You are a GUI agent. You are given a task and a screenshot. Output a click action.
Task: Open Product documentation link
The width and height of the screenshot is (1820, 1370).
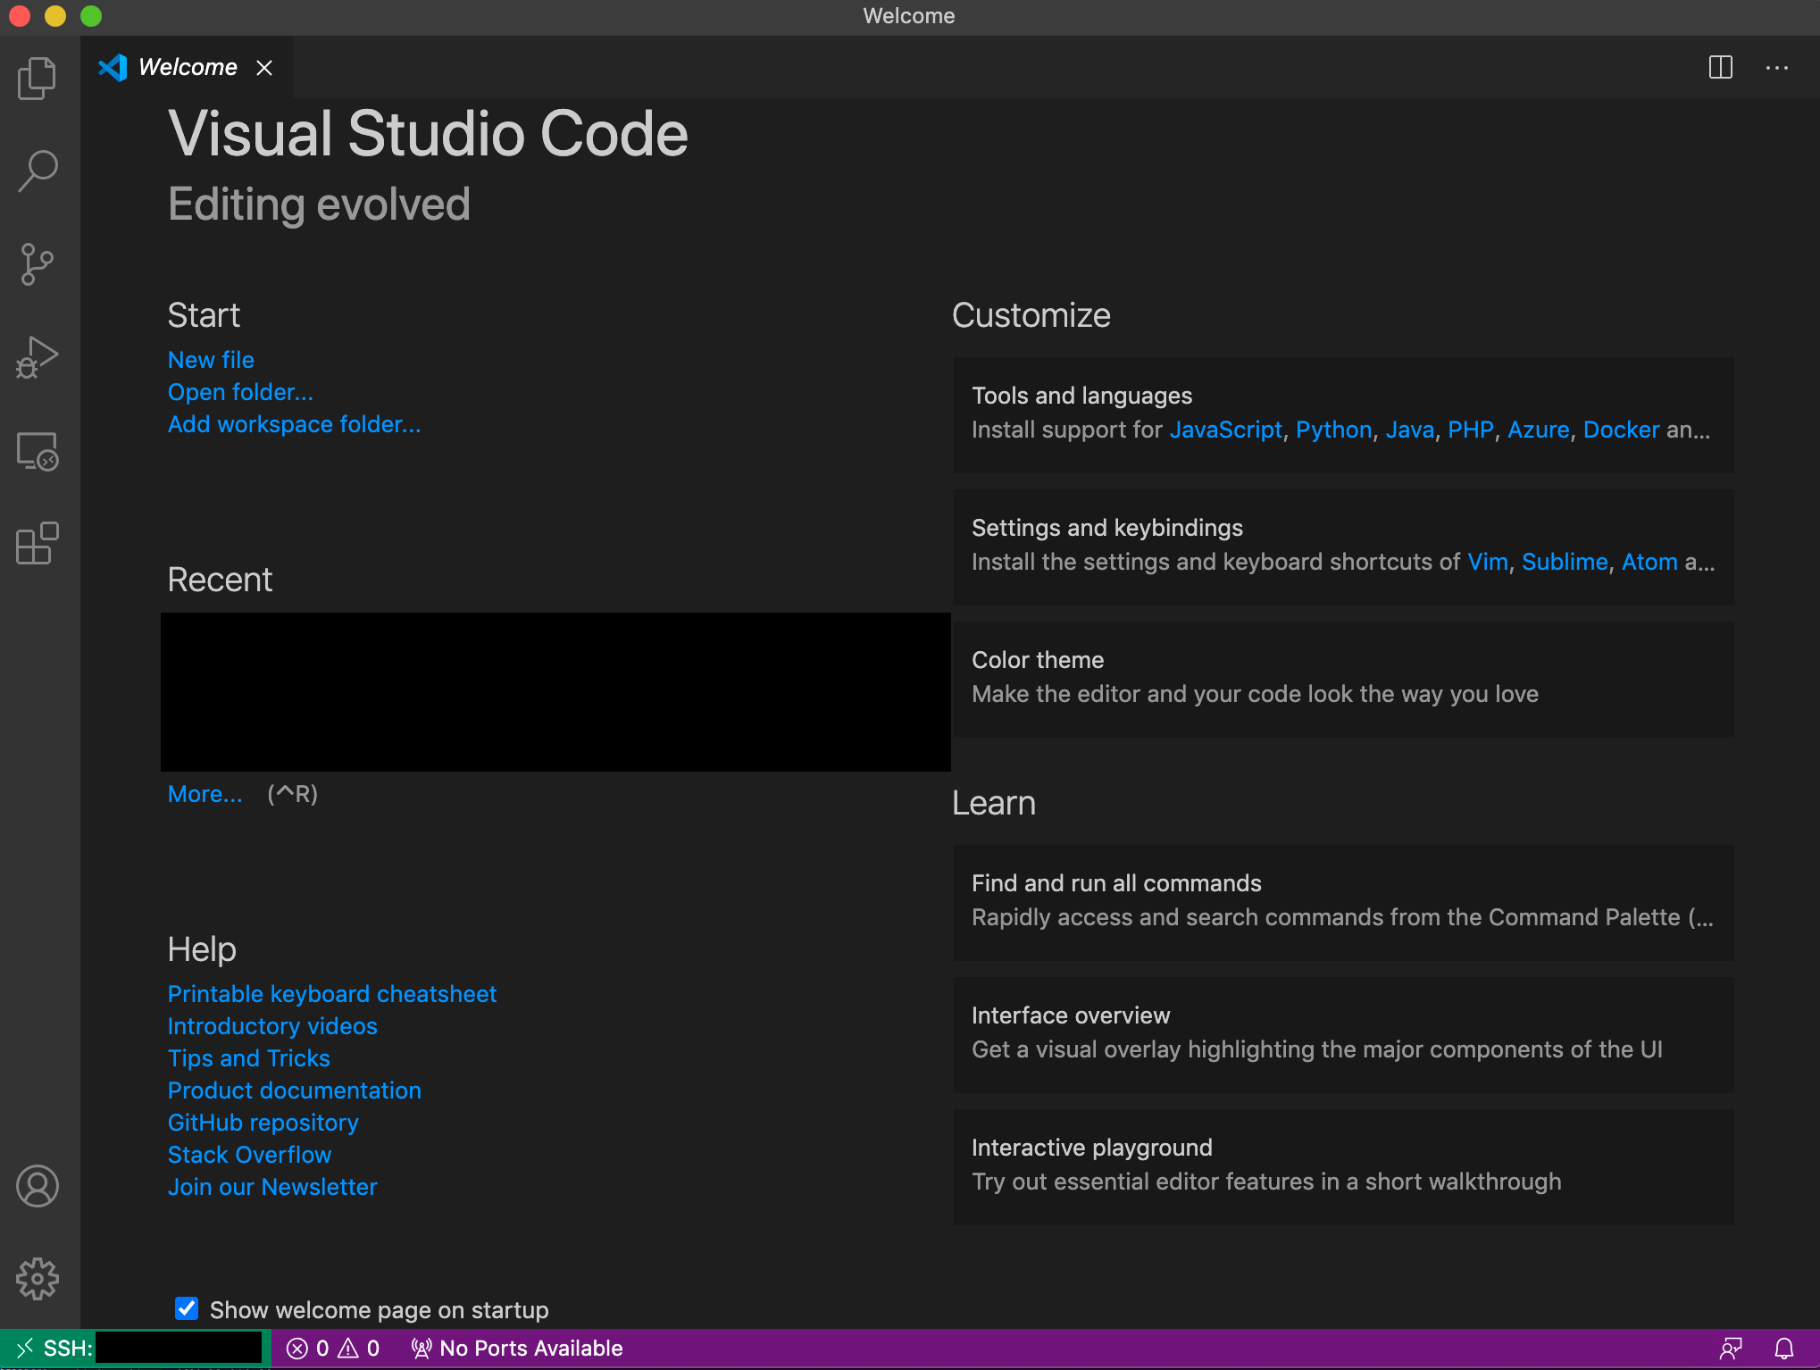[295, 1090]
